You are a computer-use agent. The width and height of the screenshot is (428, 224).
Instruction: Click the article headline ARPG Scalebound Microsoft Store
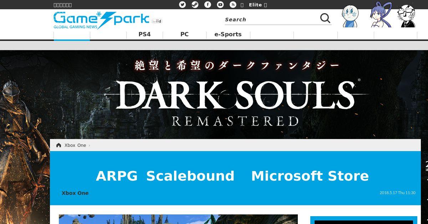tap(232, 176)
